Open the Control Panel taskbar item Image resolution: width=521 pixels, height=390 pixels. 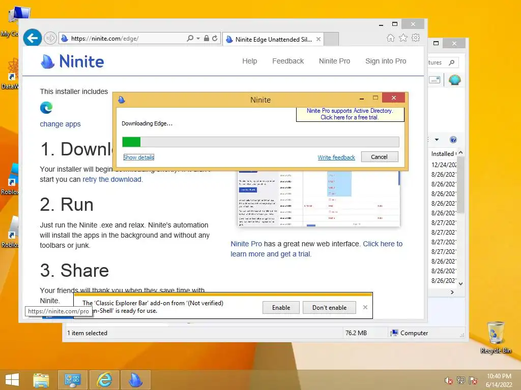(x=72, y=380)
